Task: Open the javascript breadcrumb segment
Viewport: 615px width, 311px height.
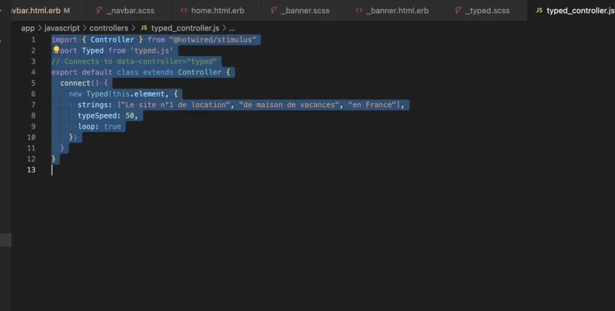Action: coord(62,28)
